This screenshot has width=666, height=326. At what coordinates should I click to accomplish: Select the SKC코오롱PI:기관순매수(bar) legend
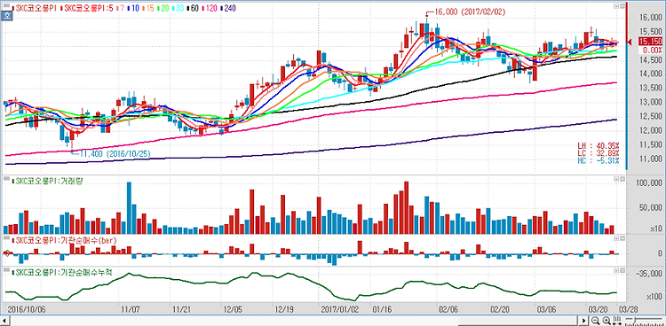[x=64, y=241]
